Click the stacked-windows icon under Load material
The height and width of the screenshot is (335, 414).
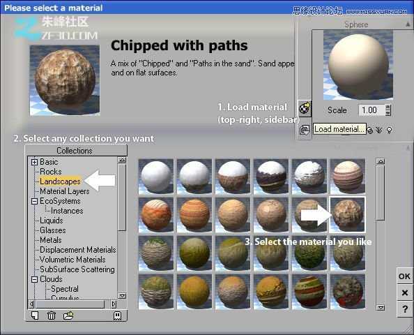coord(305,130)
